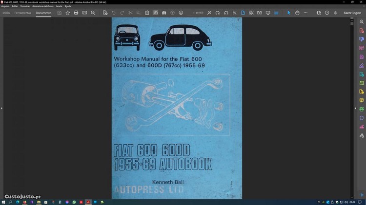Screen dimensions: 366x205
Task: Click the print icon in the toolbar
Action: coord(76,13)
